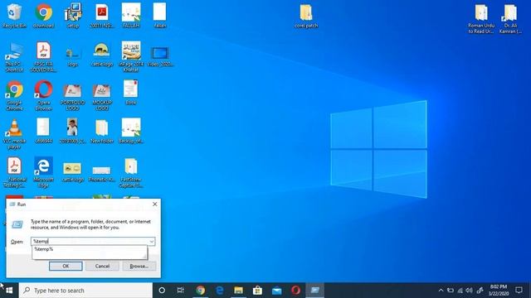The height and width of the screenshot is (298, 531).
Task: Select the VLC media player shortcut
Action: [x=14, y=134]
